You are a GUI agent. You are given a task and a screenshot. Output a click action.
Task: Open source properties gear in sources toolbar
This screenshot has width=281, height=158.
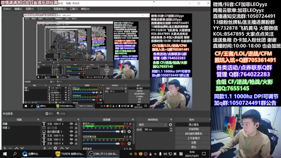click(x=55, y=148)
